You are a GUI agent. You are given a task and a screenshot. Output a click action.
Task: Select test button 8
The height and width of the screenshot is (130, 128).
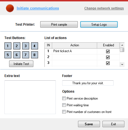pyautogui.click(x=34, y=55)
